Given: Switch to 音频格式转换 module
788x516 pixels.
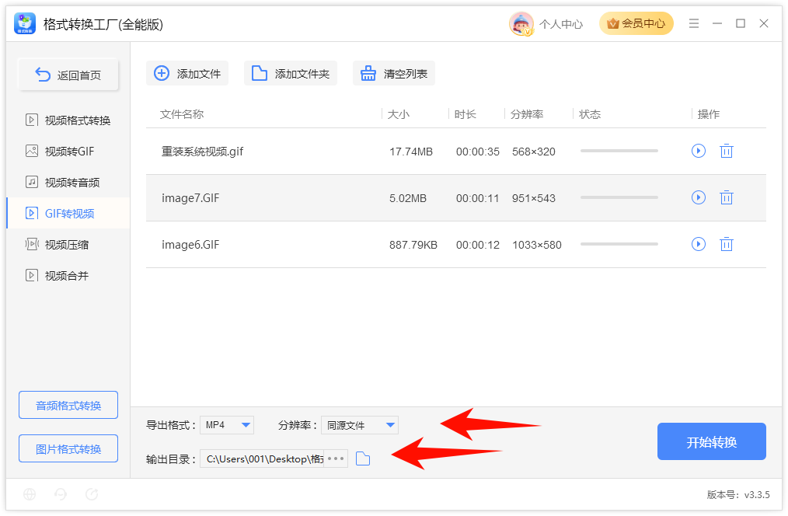Looking at the screenshot, I should (68, 405).
